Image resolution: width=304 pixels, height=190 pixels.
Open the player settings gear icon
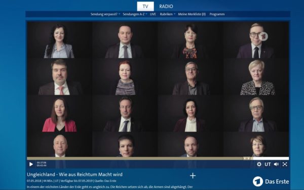pyautogui.click(x=259, y=164)
